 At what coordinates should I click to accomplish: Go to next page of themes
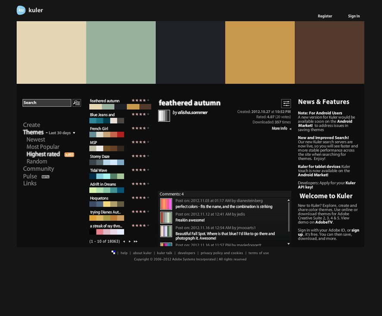pyautogui.click(x=130, y=242)
